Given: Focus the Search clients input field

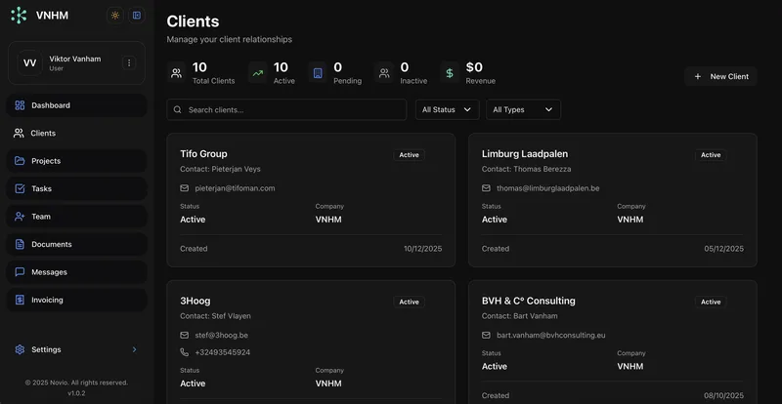Looking at the screenshot, I should pyautogui.click(x=286, y=109).
